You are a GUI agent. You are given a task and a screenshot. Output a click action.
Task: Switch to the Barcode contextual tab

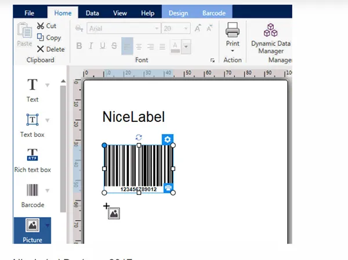coord(214,13)
